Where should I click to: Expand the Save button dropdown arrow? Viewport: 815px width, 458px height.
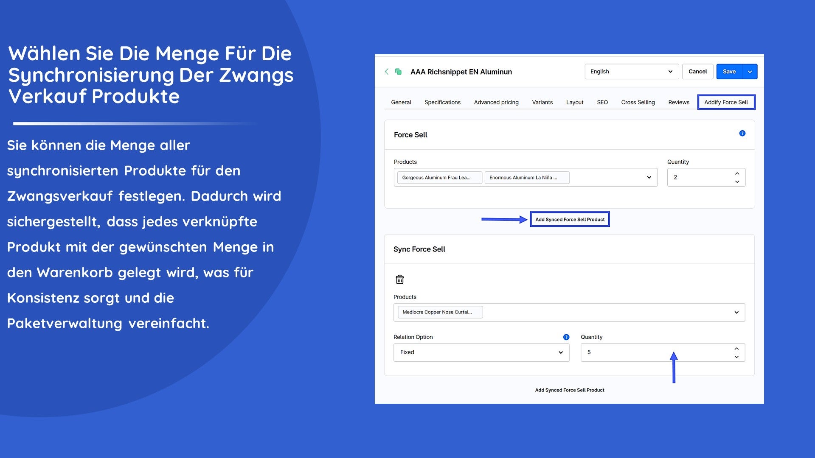[x=750, y=72]
